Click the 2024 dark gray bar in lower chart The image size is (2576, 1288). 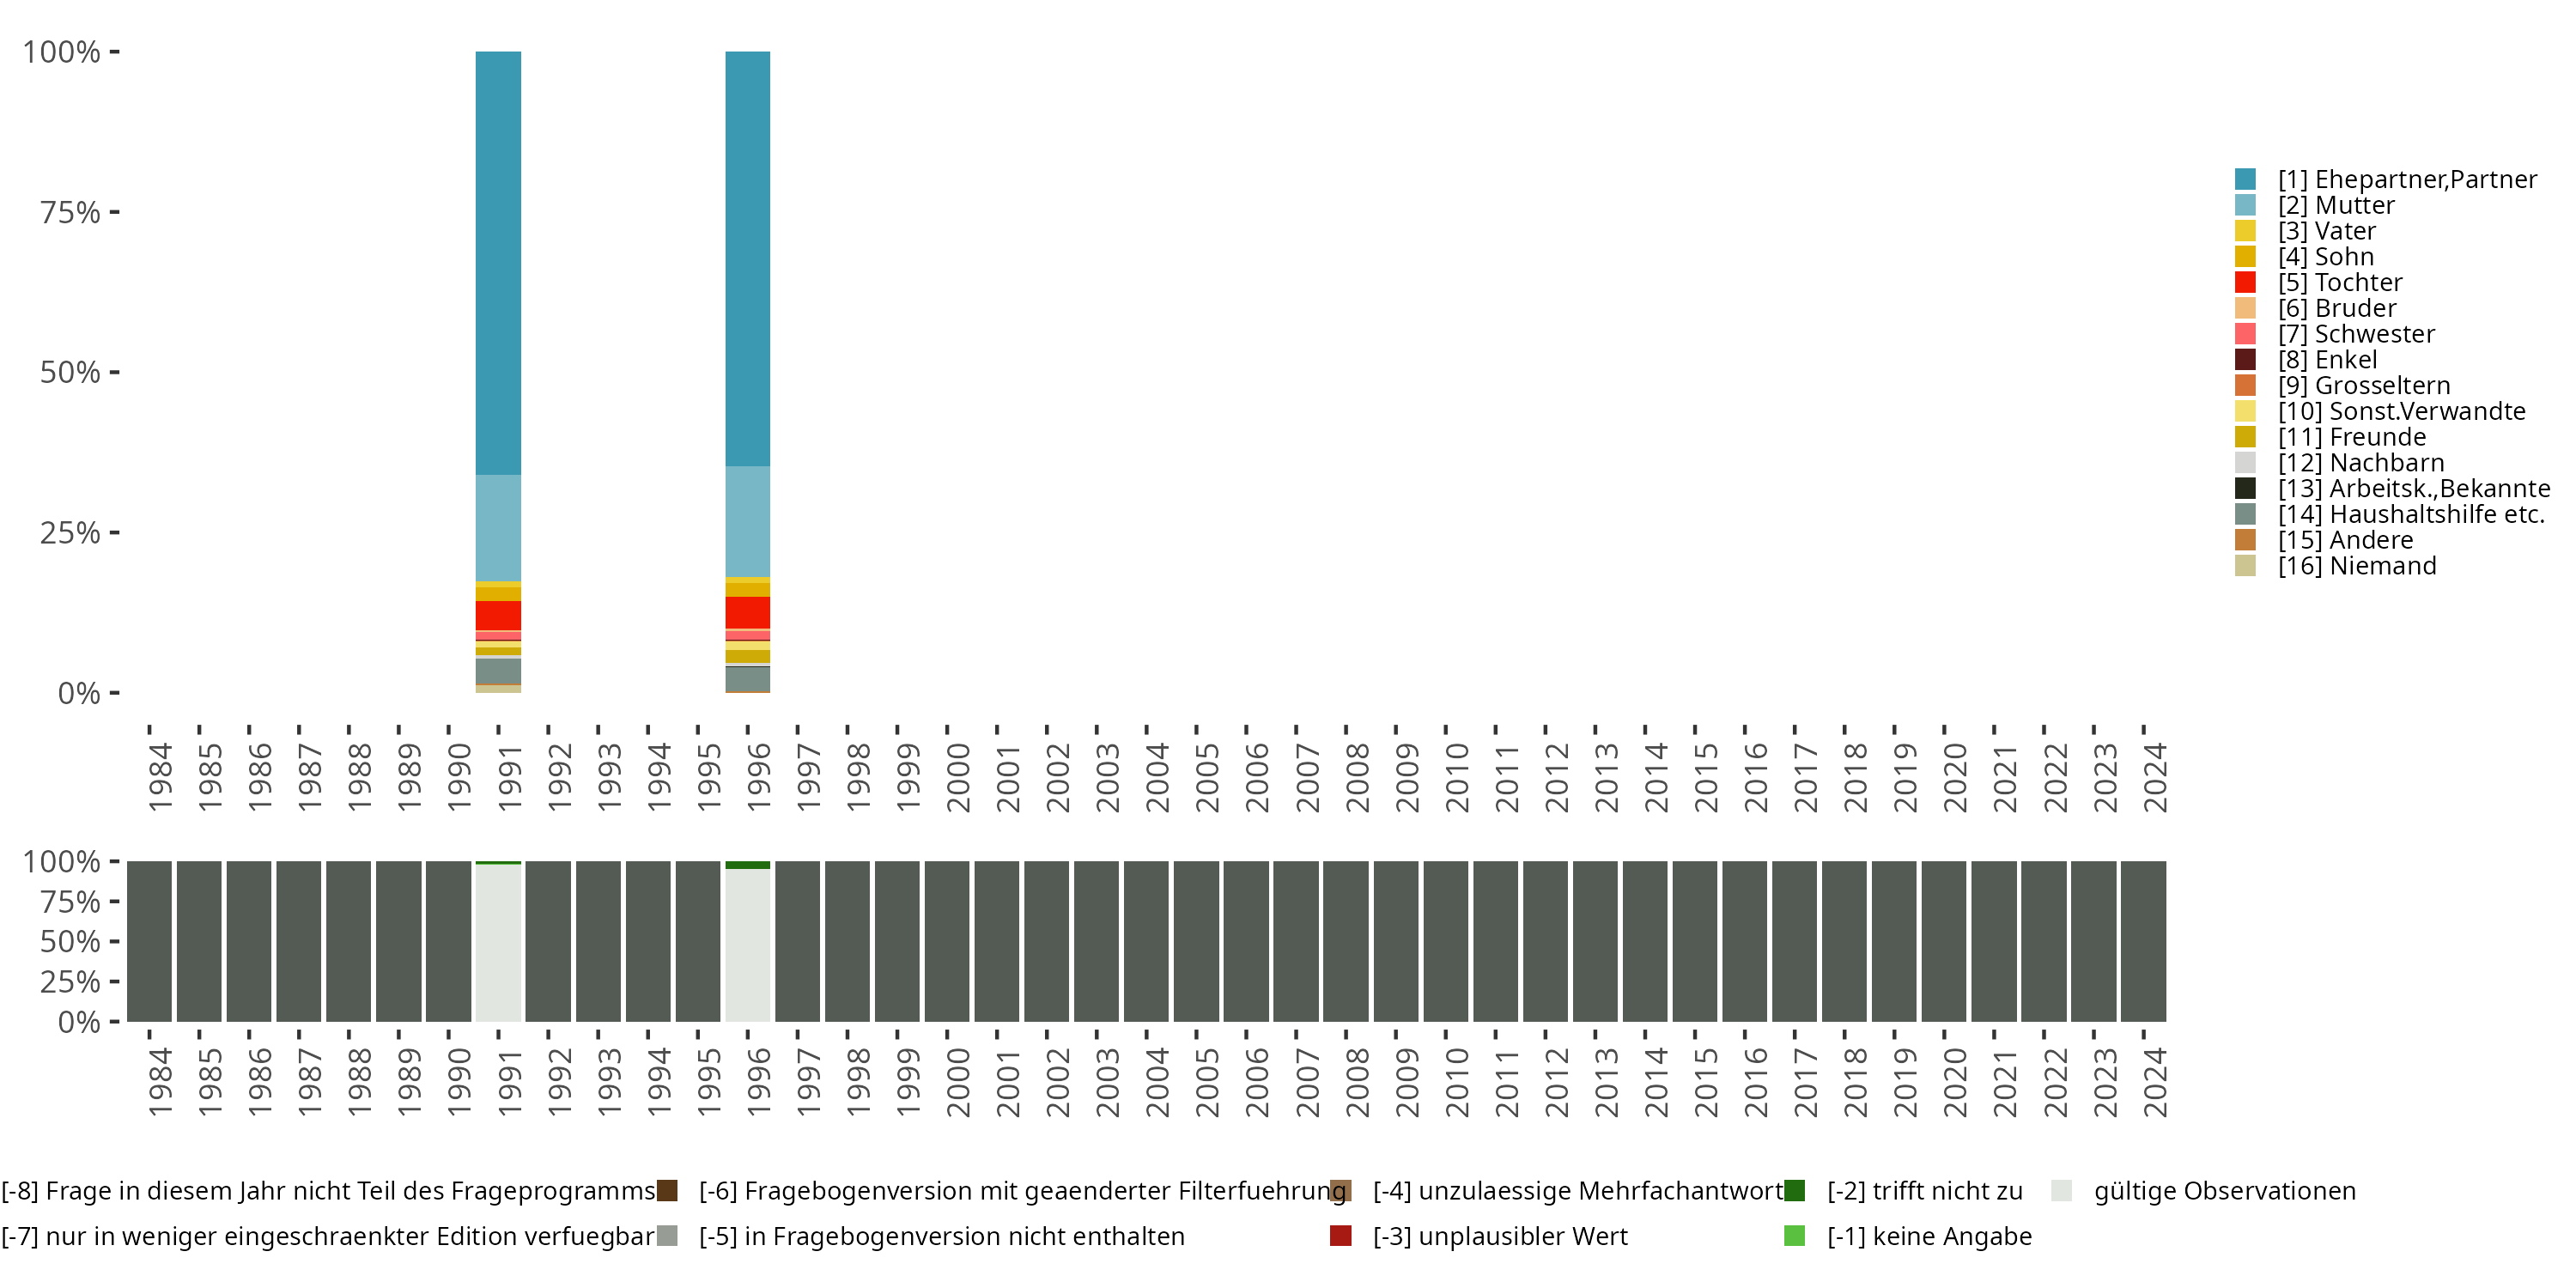2143,941
